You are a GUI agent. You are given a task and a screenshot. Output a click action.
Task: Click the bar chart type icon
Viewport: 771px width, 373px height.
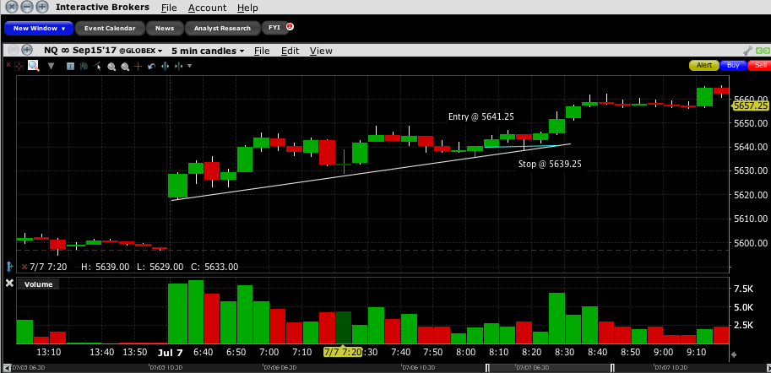(x=84, y=66)
